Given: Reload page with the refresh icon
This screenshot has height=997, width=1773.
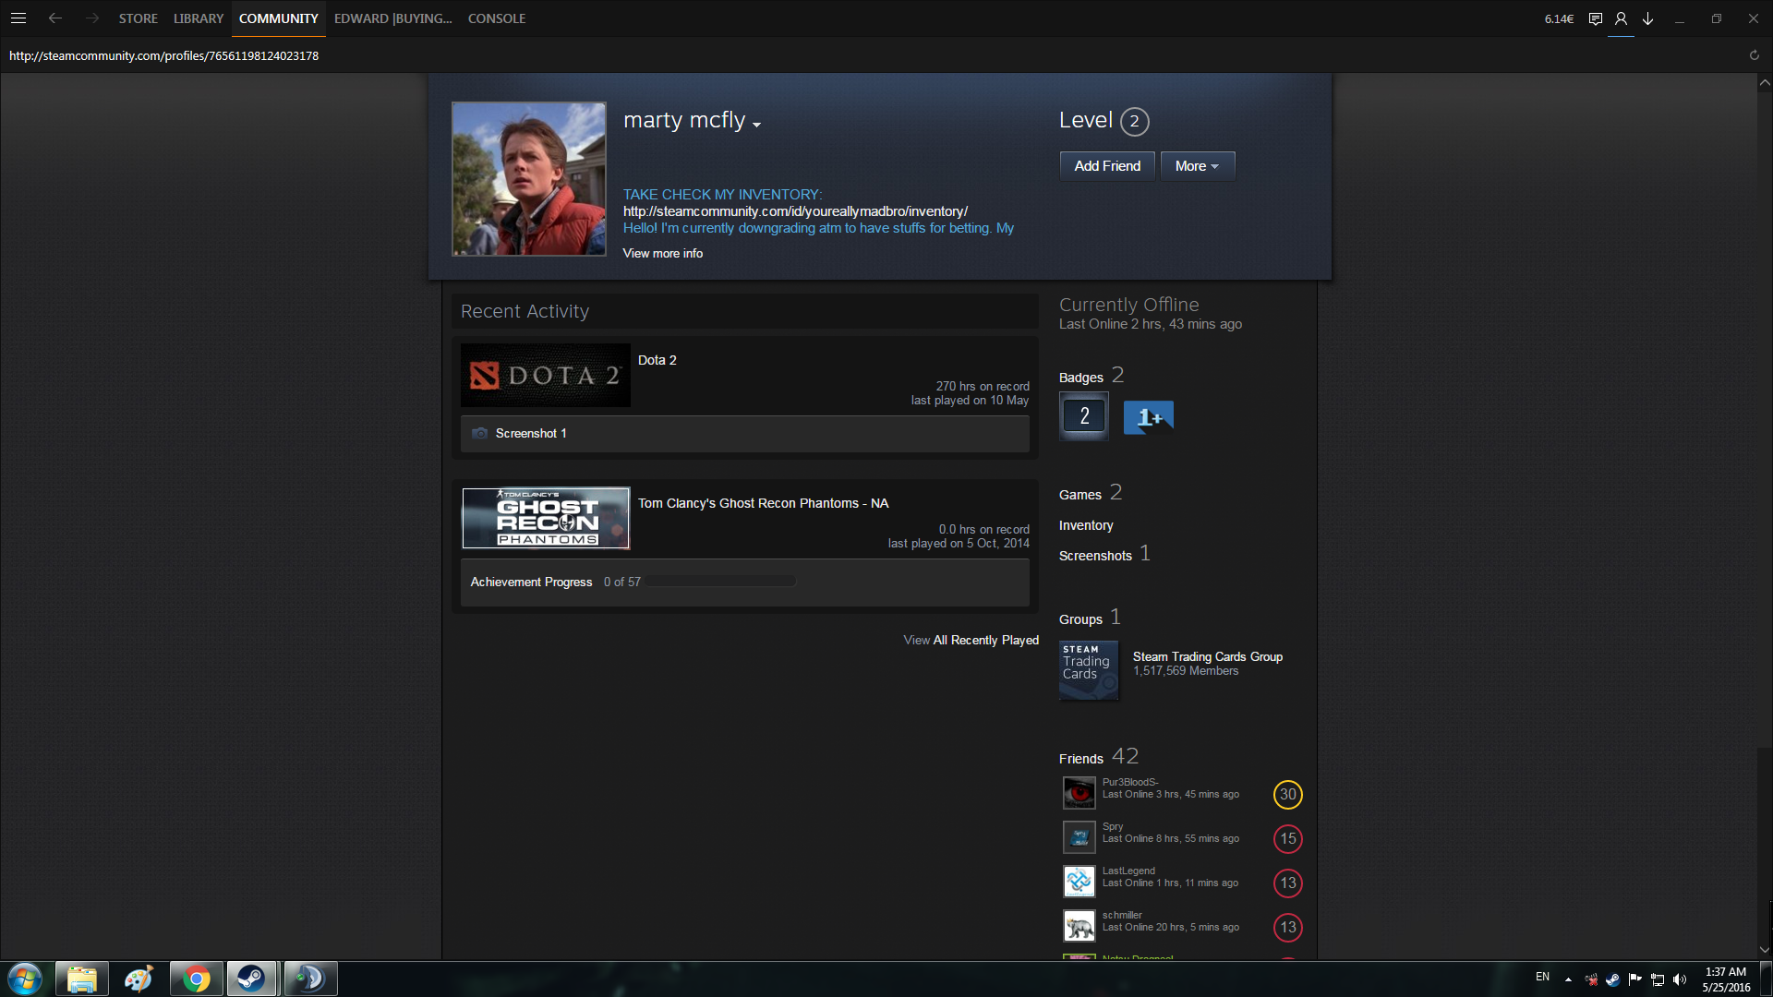Looking at the screenshot, I should tap(1754, 55).
